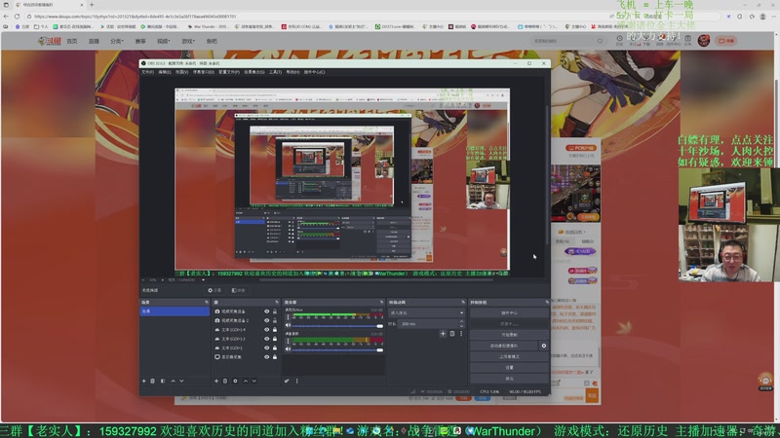The image size is (780, 438).
Task: Move the selected scene up
Action: [x=174, y=381]
